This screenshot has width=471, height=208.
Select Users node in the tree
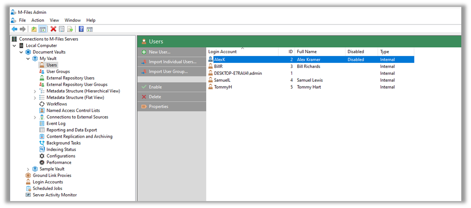tap(51, 65)
